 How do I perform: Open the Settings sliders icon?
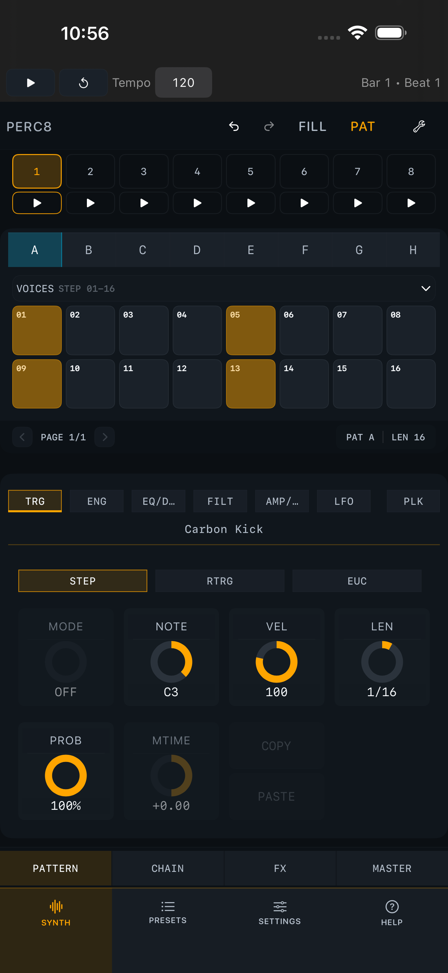(280, 907)
